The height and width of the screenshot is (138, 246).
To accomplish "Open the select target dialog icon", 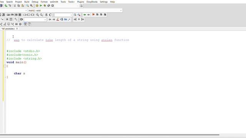I will pos(81,6).
